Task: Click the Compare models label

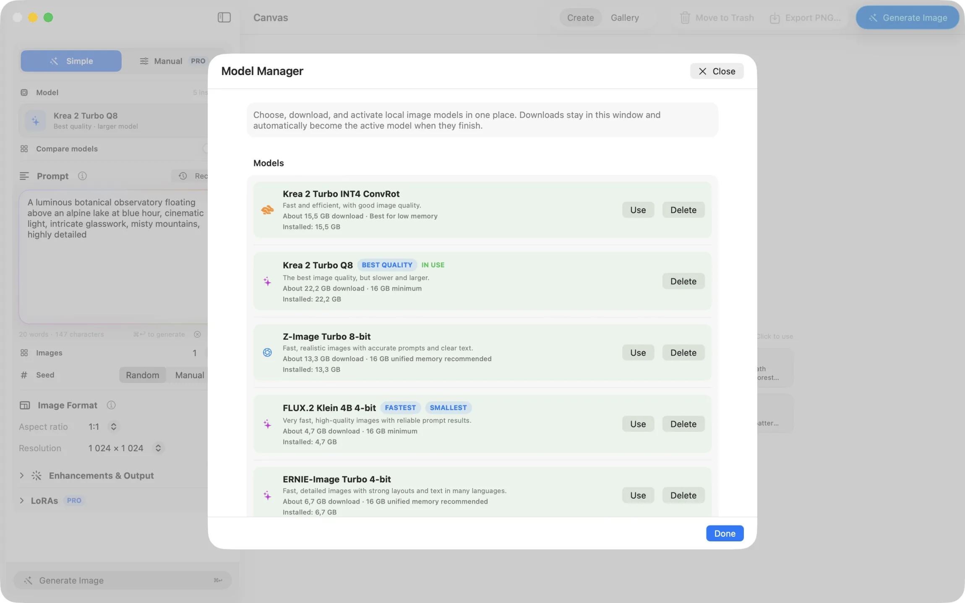Action: pos(67,149)
